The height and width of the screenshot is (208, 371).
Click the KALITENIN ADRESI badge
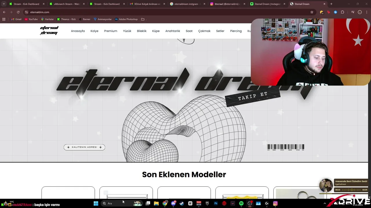[x=84, y=147]
